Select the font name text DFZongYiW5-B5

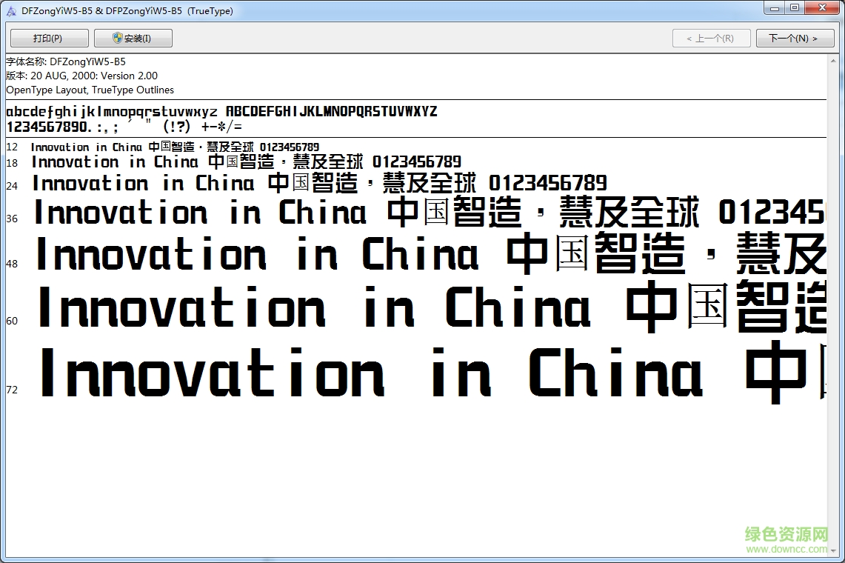(x=87, y=61)
